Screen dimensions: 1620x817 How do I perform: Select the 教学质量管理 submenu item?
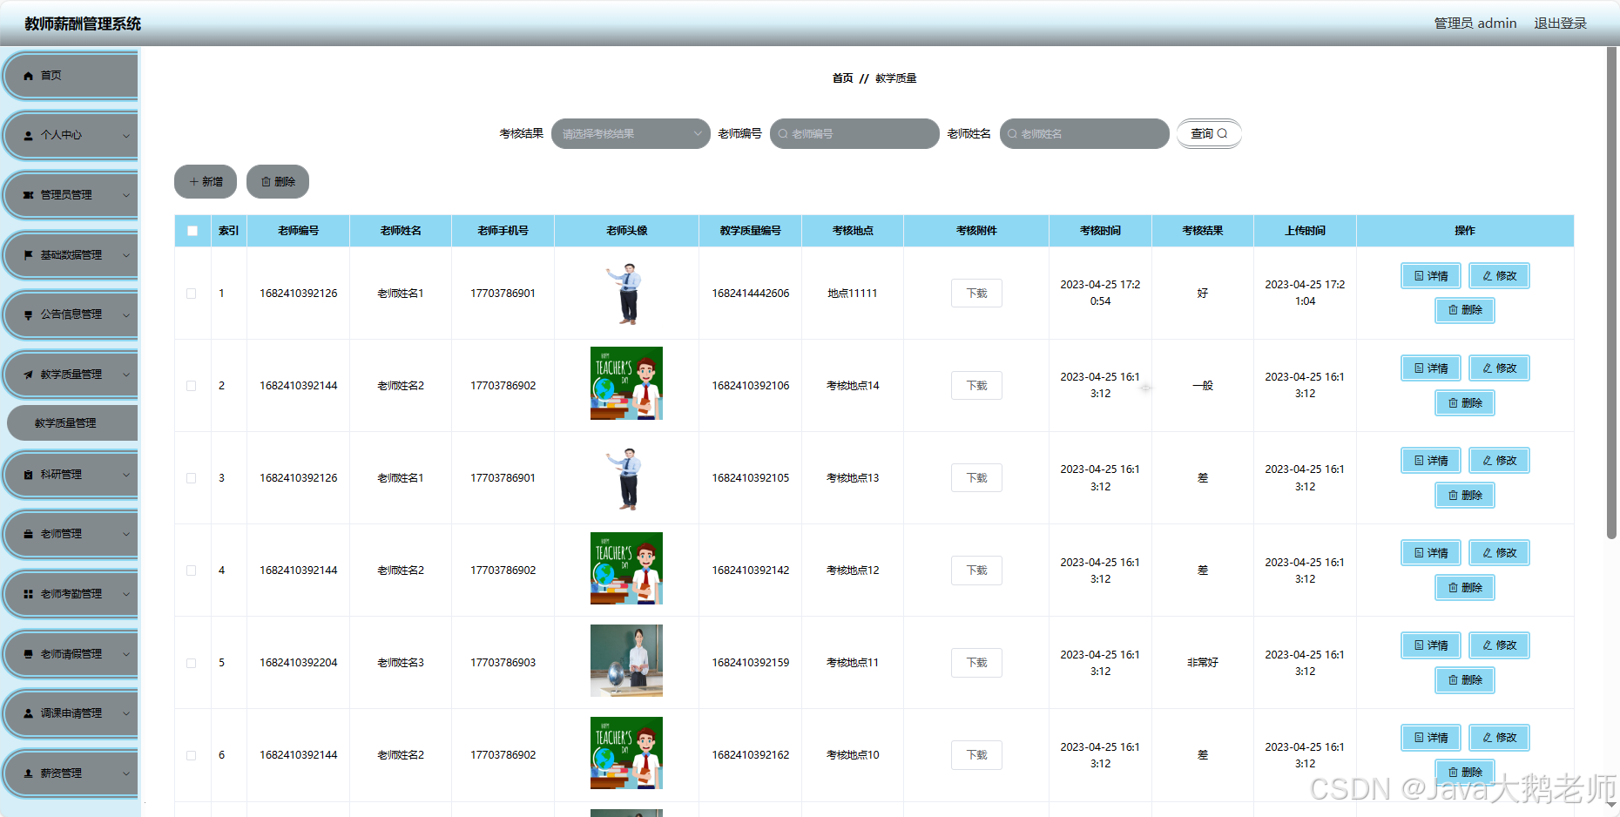72,423
